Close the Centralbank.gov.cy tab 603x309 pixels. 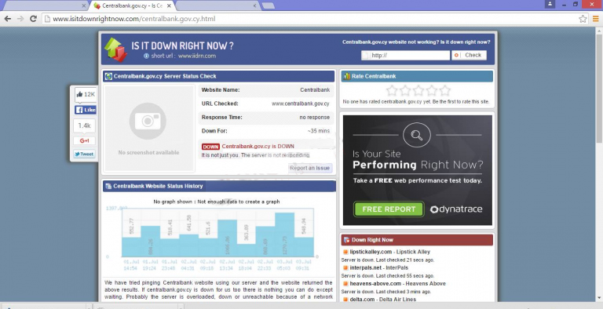pyautogui.click(x=169, y=5)
